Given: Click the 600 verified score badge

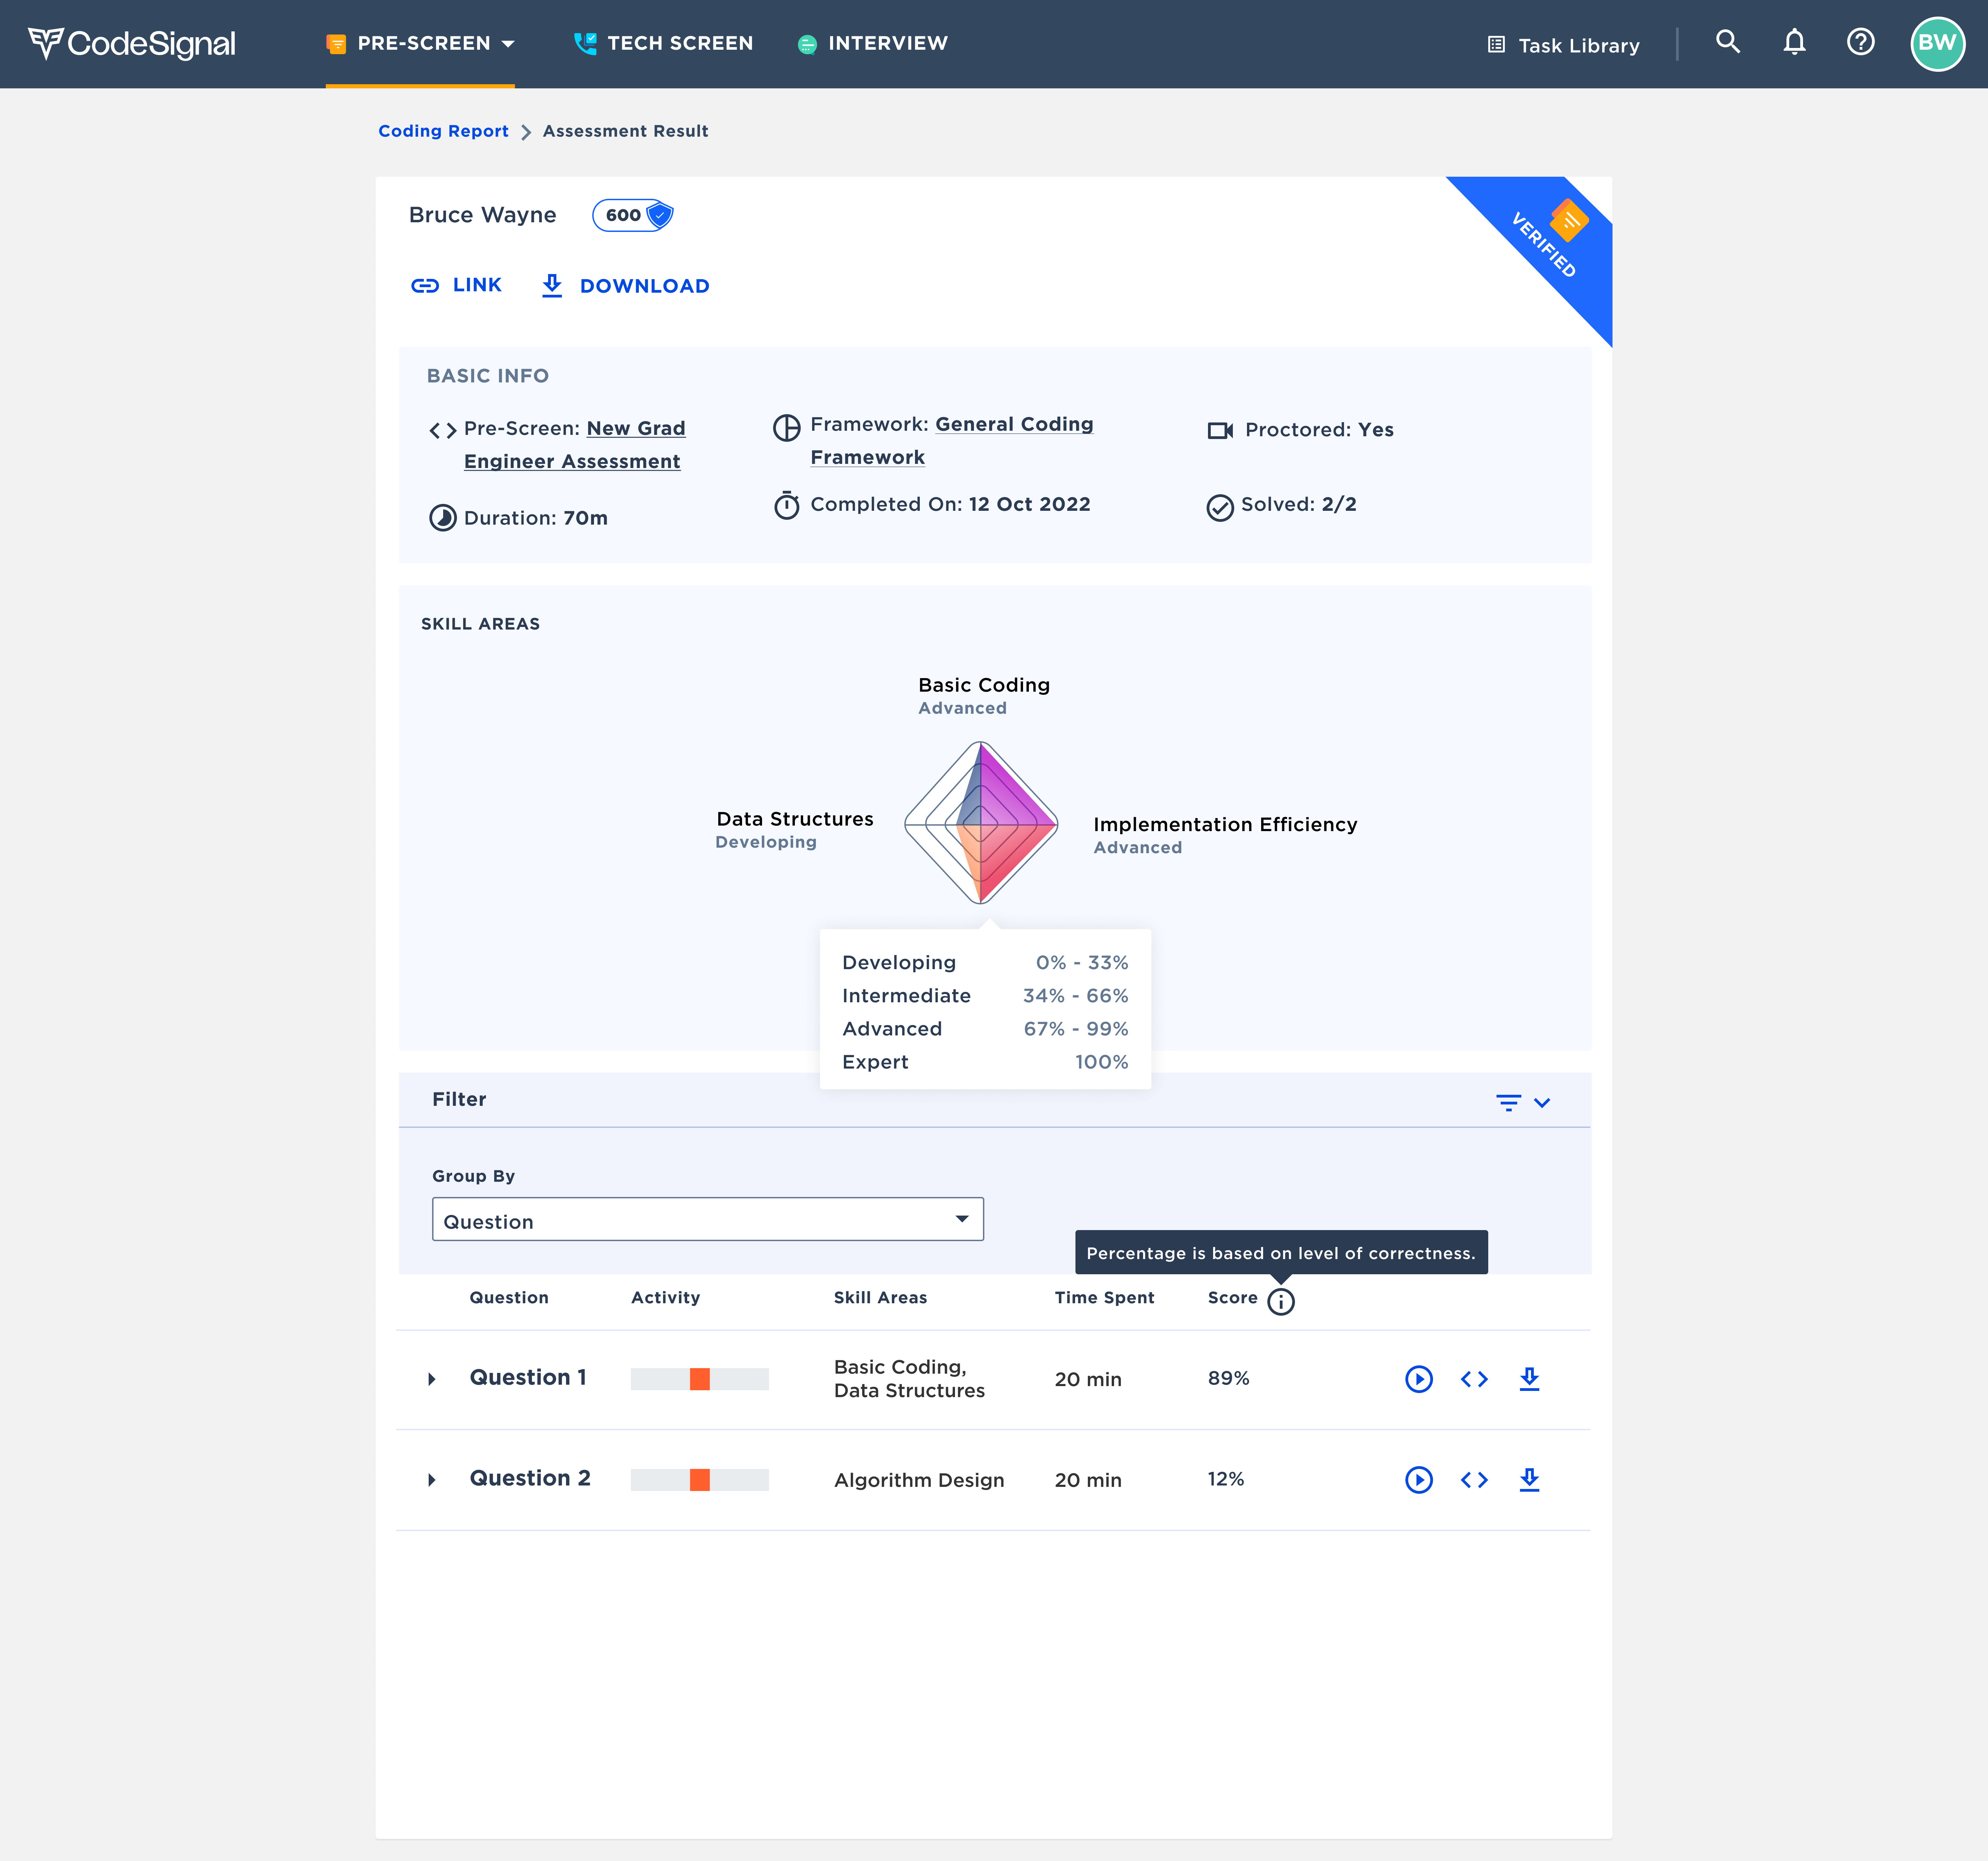Looking at the screenshot, I should [x=633, y=215].
